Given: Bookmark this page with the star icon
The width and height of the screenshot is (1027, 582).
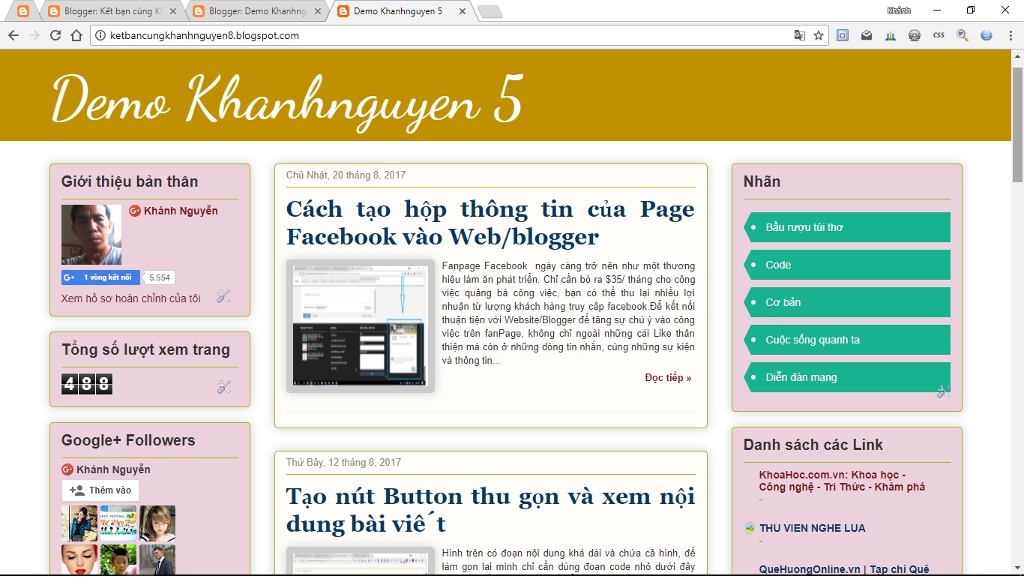Looking at the screenshot, I should pyautogui.click(x=819, y=35).
